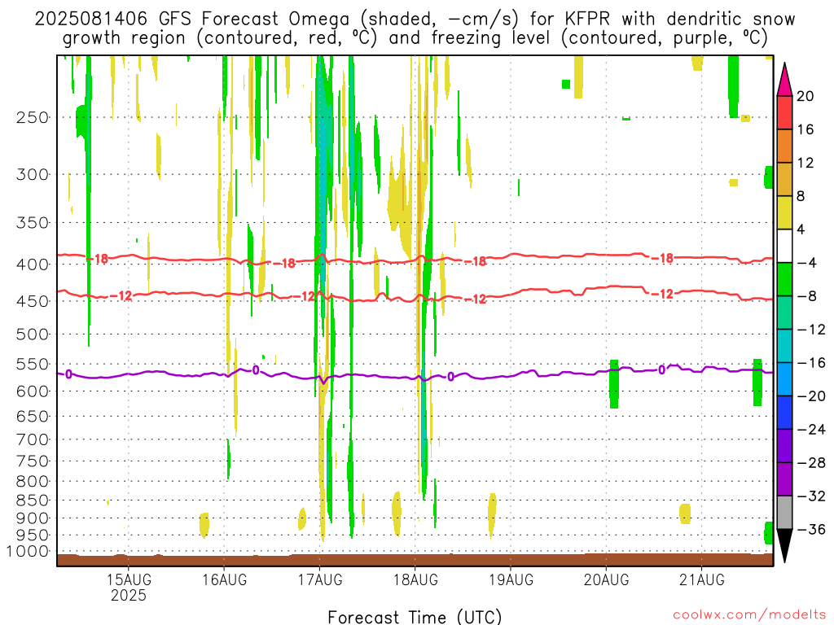The image size is (834, 625).
Task: Select the 17AUG date label on time axis
Action: click(x=319, y=579)
